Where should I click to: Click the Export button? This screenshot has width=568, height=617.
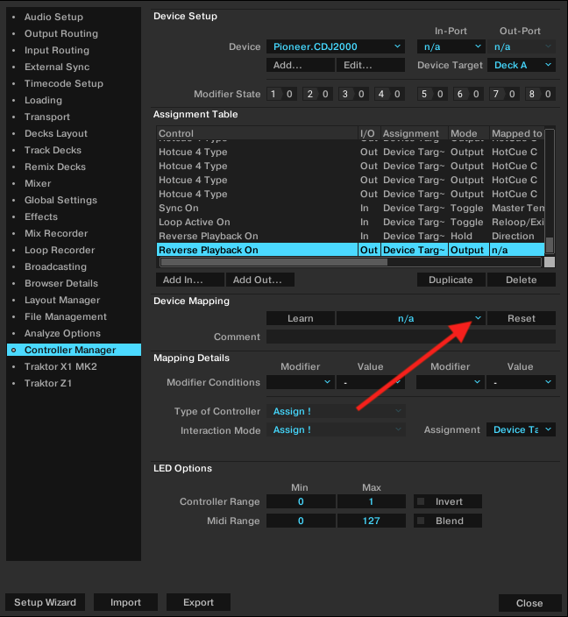coord(198,602)
